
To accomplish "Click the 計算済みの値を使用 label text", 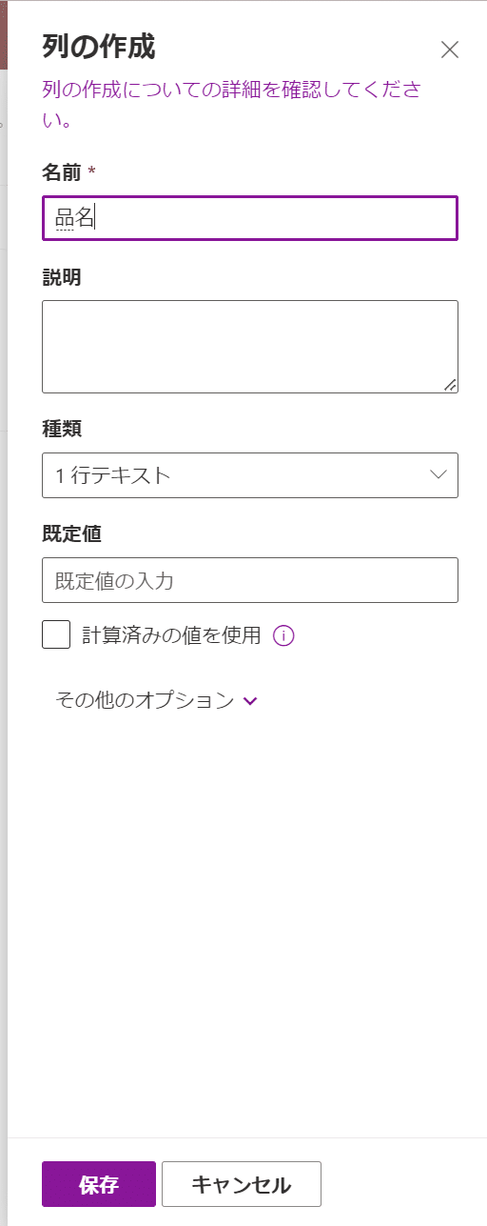I will pos(171,635).
